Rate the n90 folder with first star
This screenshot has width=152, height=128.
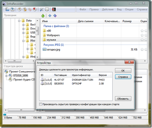click(x=142, y=31)
